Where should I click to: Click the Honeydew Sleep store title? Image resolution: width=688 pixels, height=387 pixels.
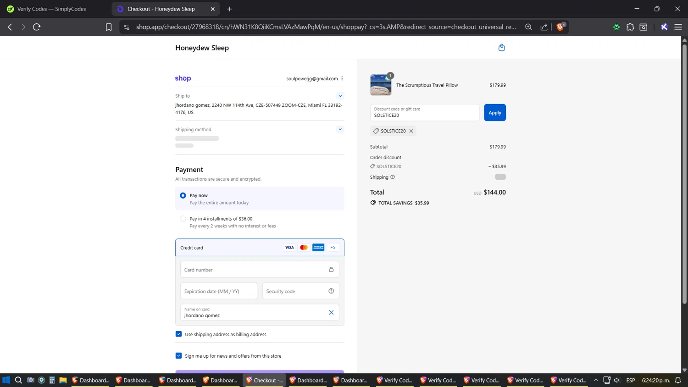(x=202, y=48)
